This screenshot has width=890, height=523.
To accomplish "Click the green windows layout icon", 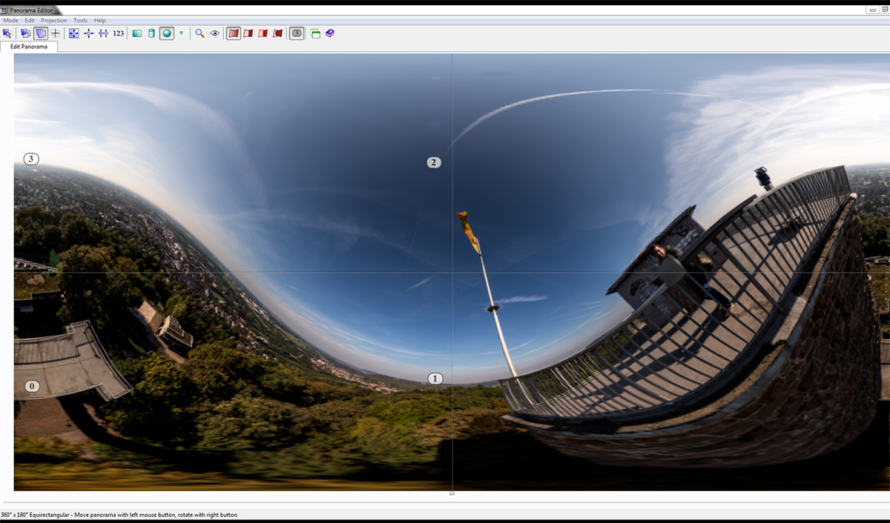I will click(x=315, y=33).
